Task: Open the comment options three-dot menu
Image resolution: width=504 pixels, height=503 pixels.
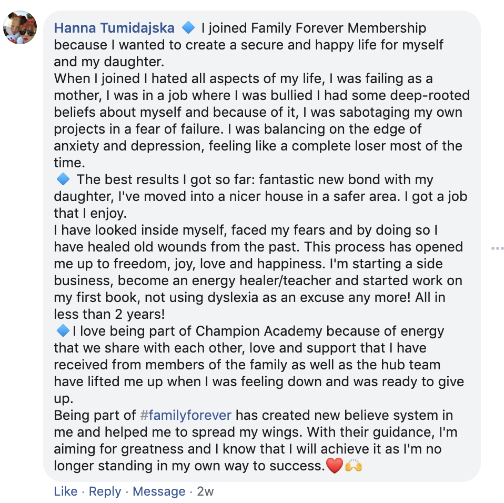Action: pyautogui.click(x=497, y=248)
